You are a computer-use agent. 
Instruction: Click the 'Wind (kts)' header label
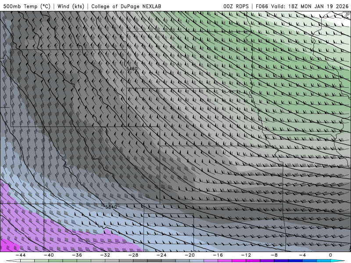71,6
